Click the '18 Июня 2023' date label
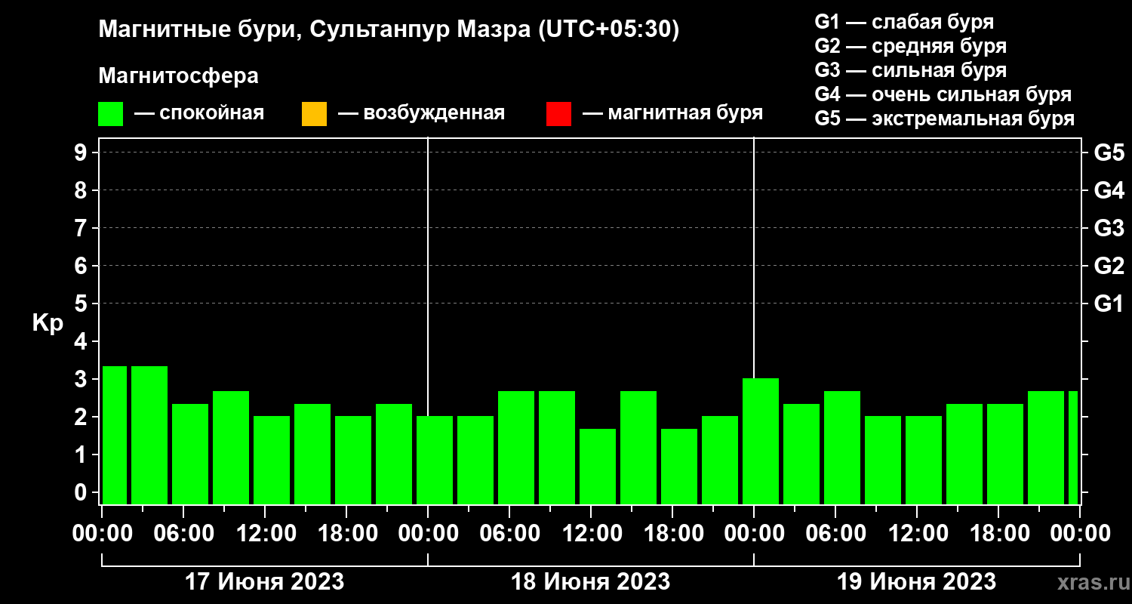1132x604 pixels. pos(591,582)
